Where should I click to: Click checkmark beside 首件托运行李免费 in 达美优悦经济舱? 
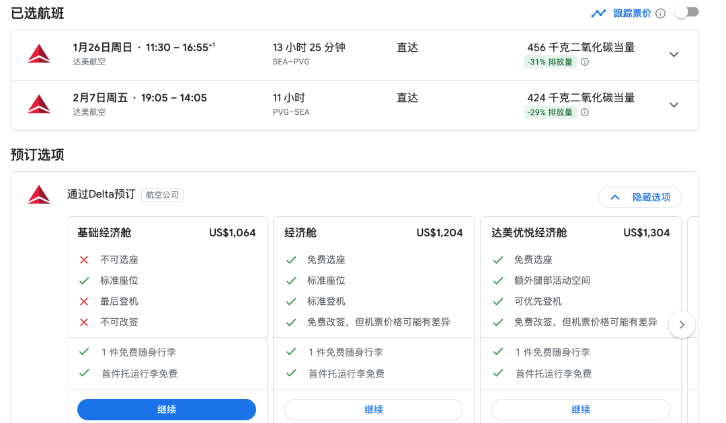point(497,373)
